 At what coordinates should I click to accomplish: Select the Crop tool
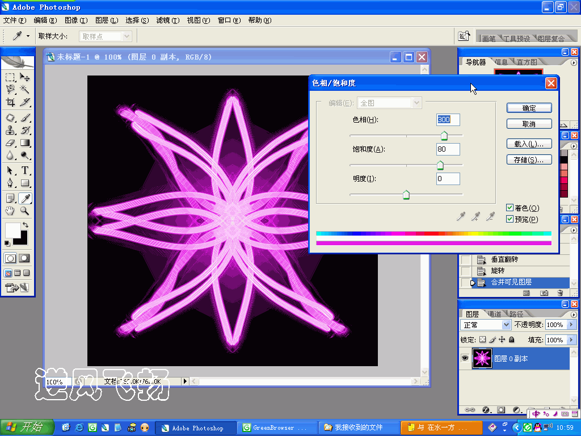coord(10,102)
